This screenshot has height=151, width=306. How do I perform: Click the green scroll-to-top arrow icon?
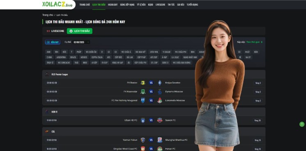click(x=302, y=124)
